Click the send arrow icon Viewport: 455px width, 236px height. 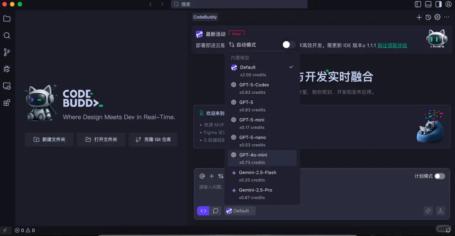(441, 211)
